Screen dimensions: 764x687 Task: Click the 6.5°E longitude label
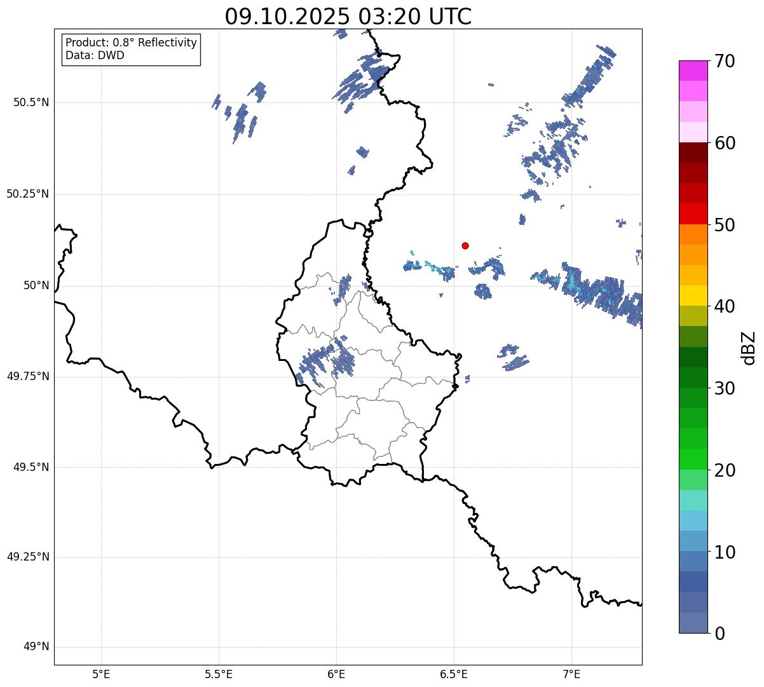coord(454,674)
